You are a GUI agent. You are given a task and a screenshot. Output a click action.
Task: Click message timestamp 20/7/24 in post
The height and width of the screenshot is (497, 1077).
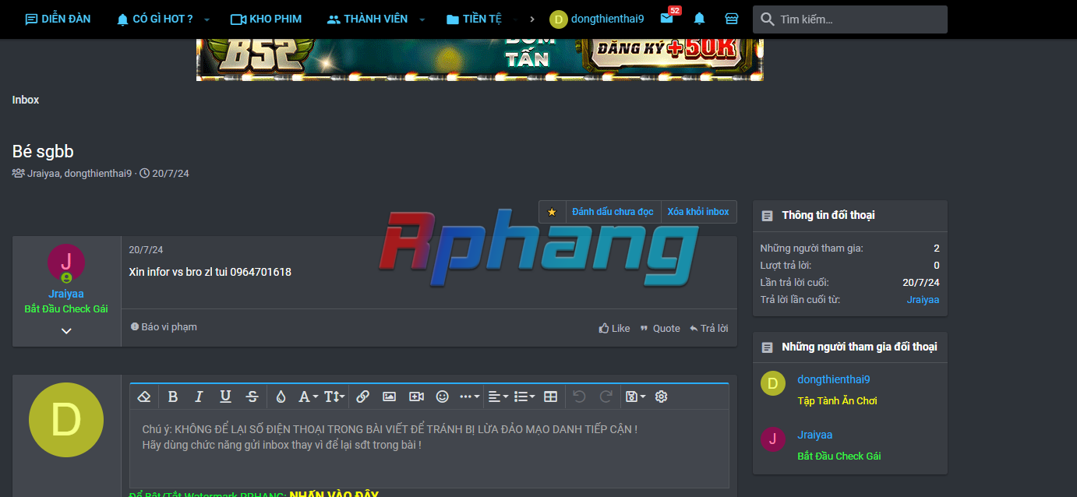146,250
